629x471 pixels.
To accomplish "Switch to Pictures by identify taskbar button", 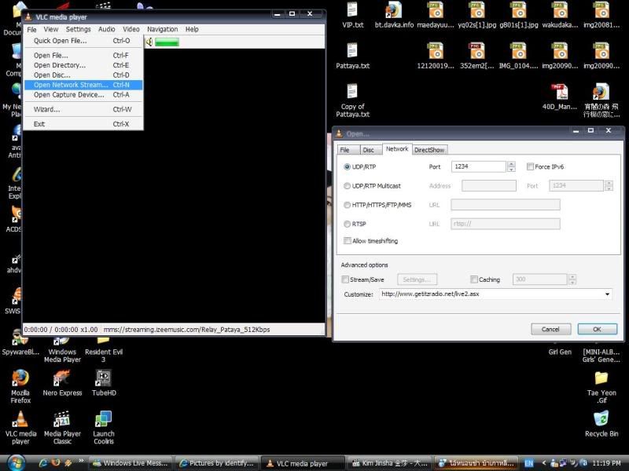I will [x=217, y=463].
